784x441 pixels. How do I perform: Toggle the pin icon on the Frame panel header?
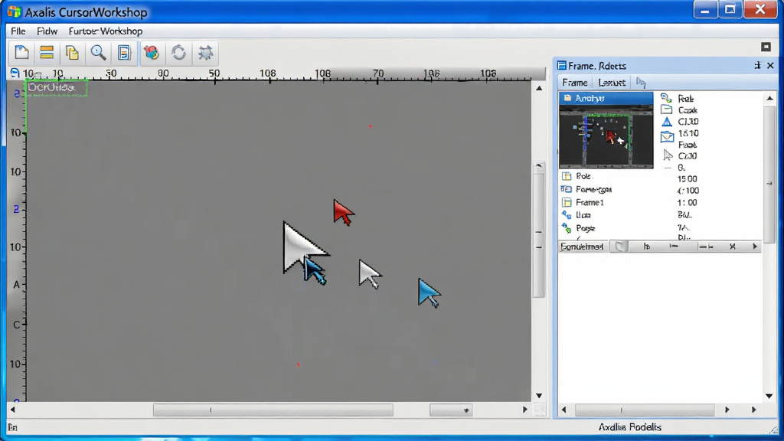757,66
